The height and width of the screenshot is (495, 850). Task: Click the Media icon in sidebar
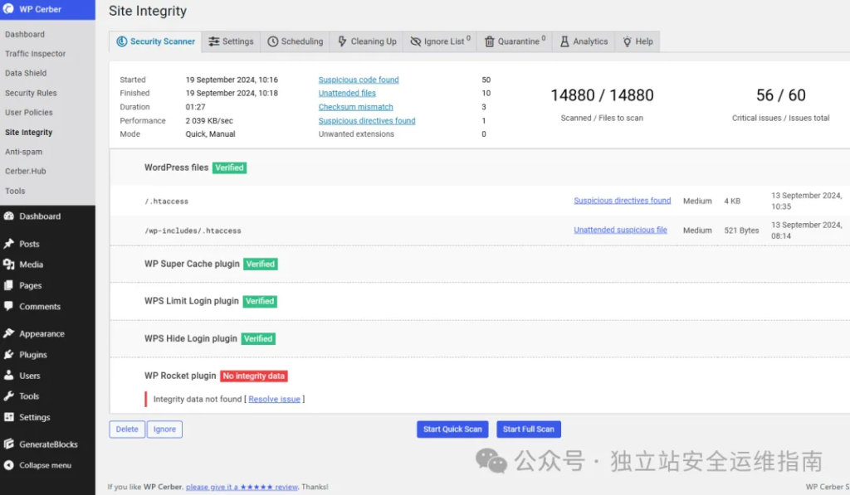(x=8, y=264)
